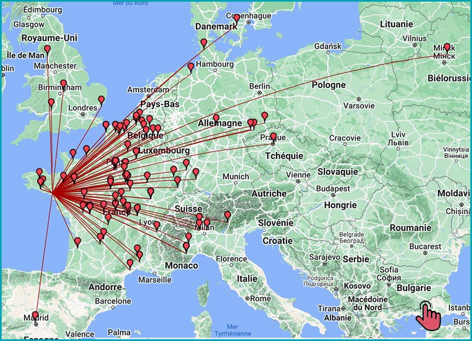
Task: Select the Amsterdam city label
Action: (x=147, y=90)
